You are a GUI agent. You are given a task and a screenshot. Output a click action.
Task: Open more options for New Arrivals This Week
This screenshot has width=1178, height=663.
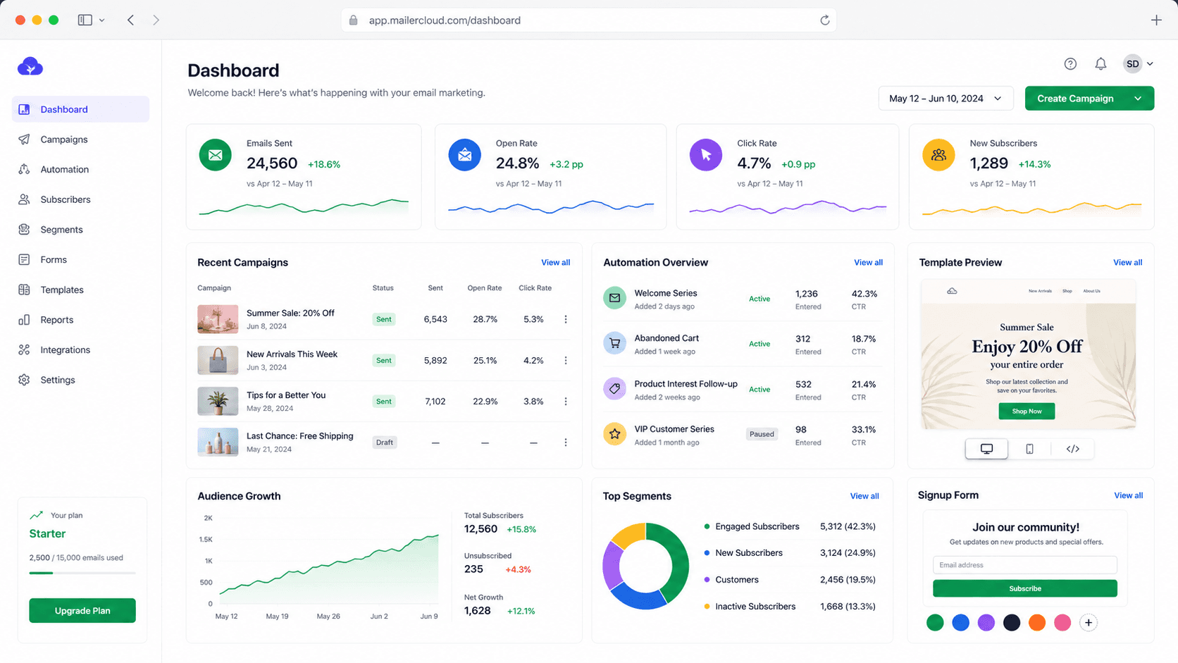point(566,360)
